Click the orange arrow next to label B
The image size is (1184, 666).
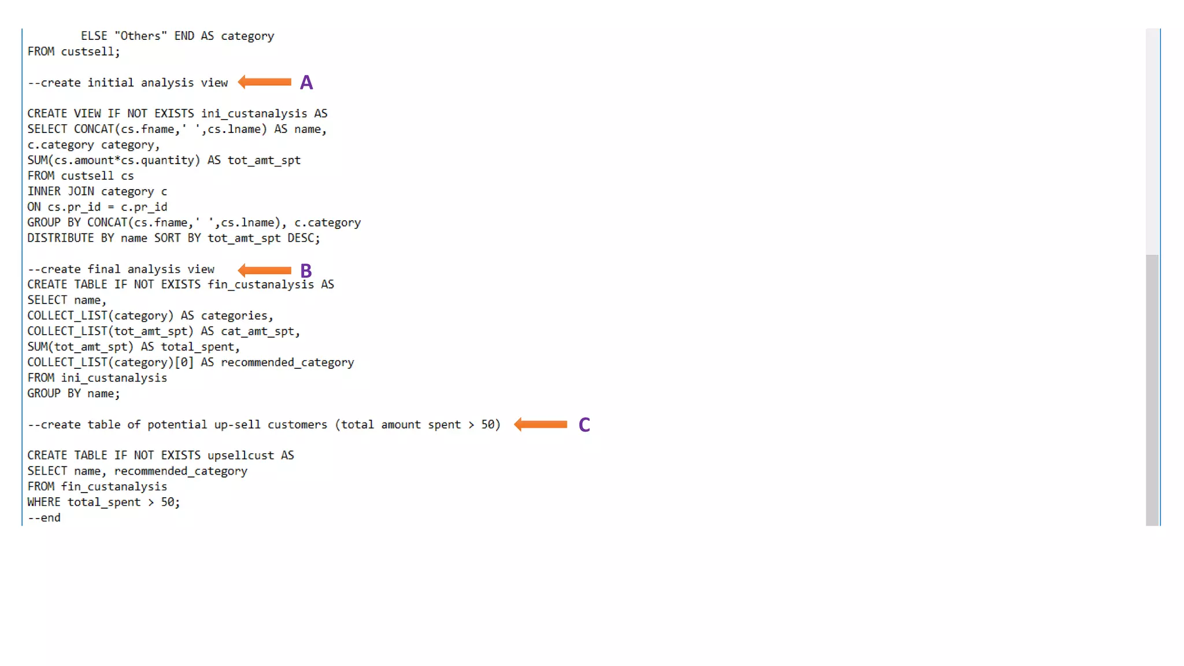(265, 270)
